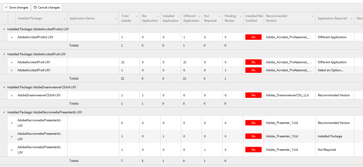Expand the AdobeDreamweaverCS3v9-LXV detail row
The height and width of the screenshot is (167, 363).
[12, 95]
